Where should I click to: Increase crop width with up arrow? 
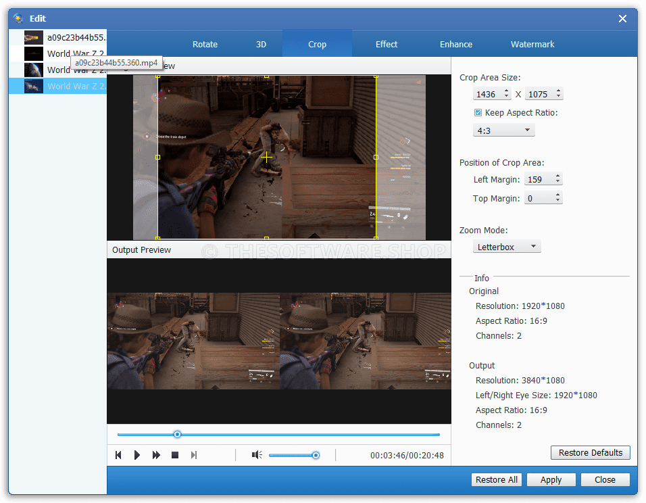[506, 91]
